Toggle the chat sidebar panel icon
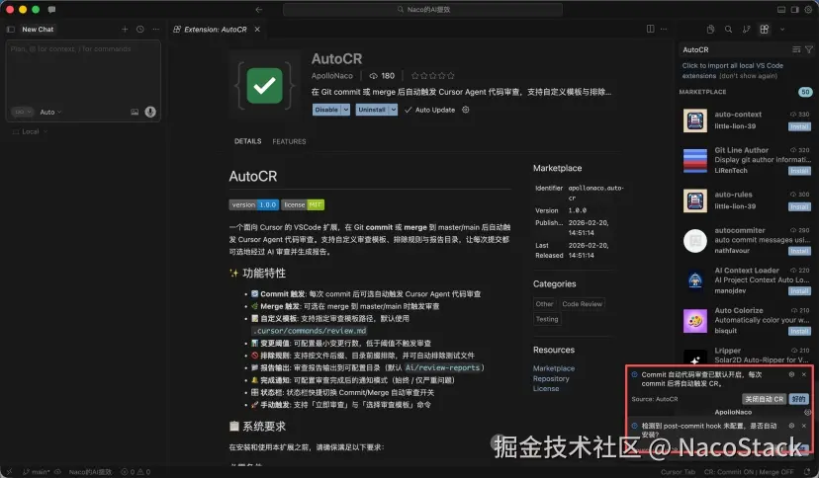819x478 pixels. tap(11, 30)
